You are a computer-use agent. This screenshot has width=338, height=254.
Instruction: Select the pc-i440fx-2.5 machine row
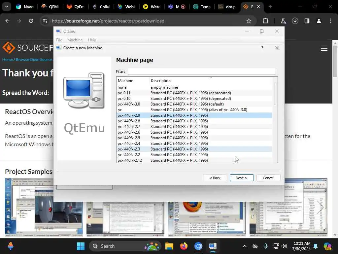tap(194, 138)
